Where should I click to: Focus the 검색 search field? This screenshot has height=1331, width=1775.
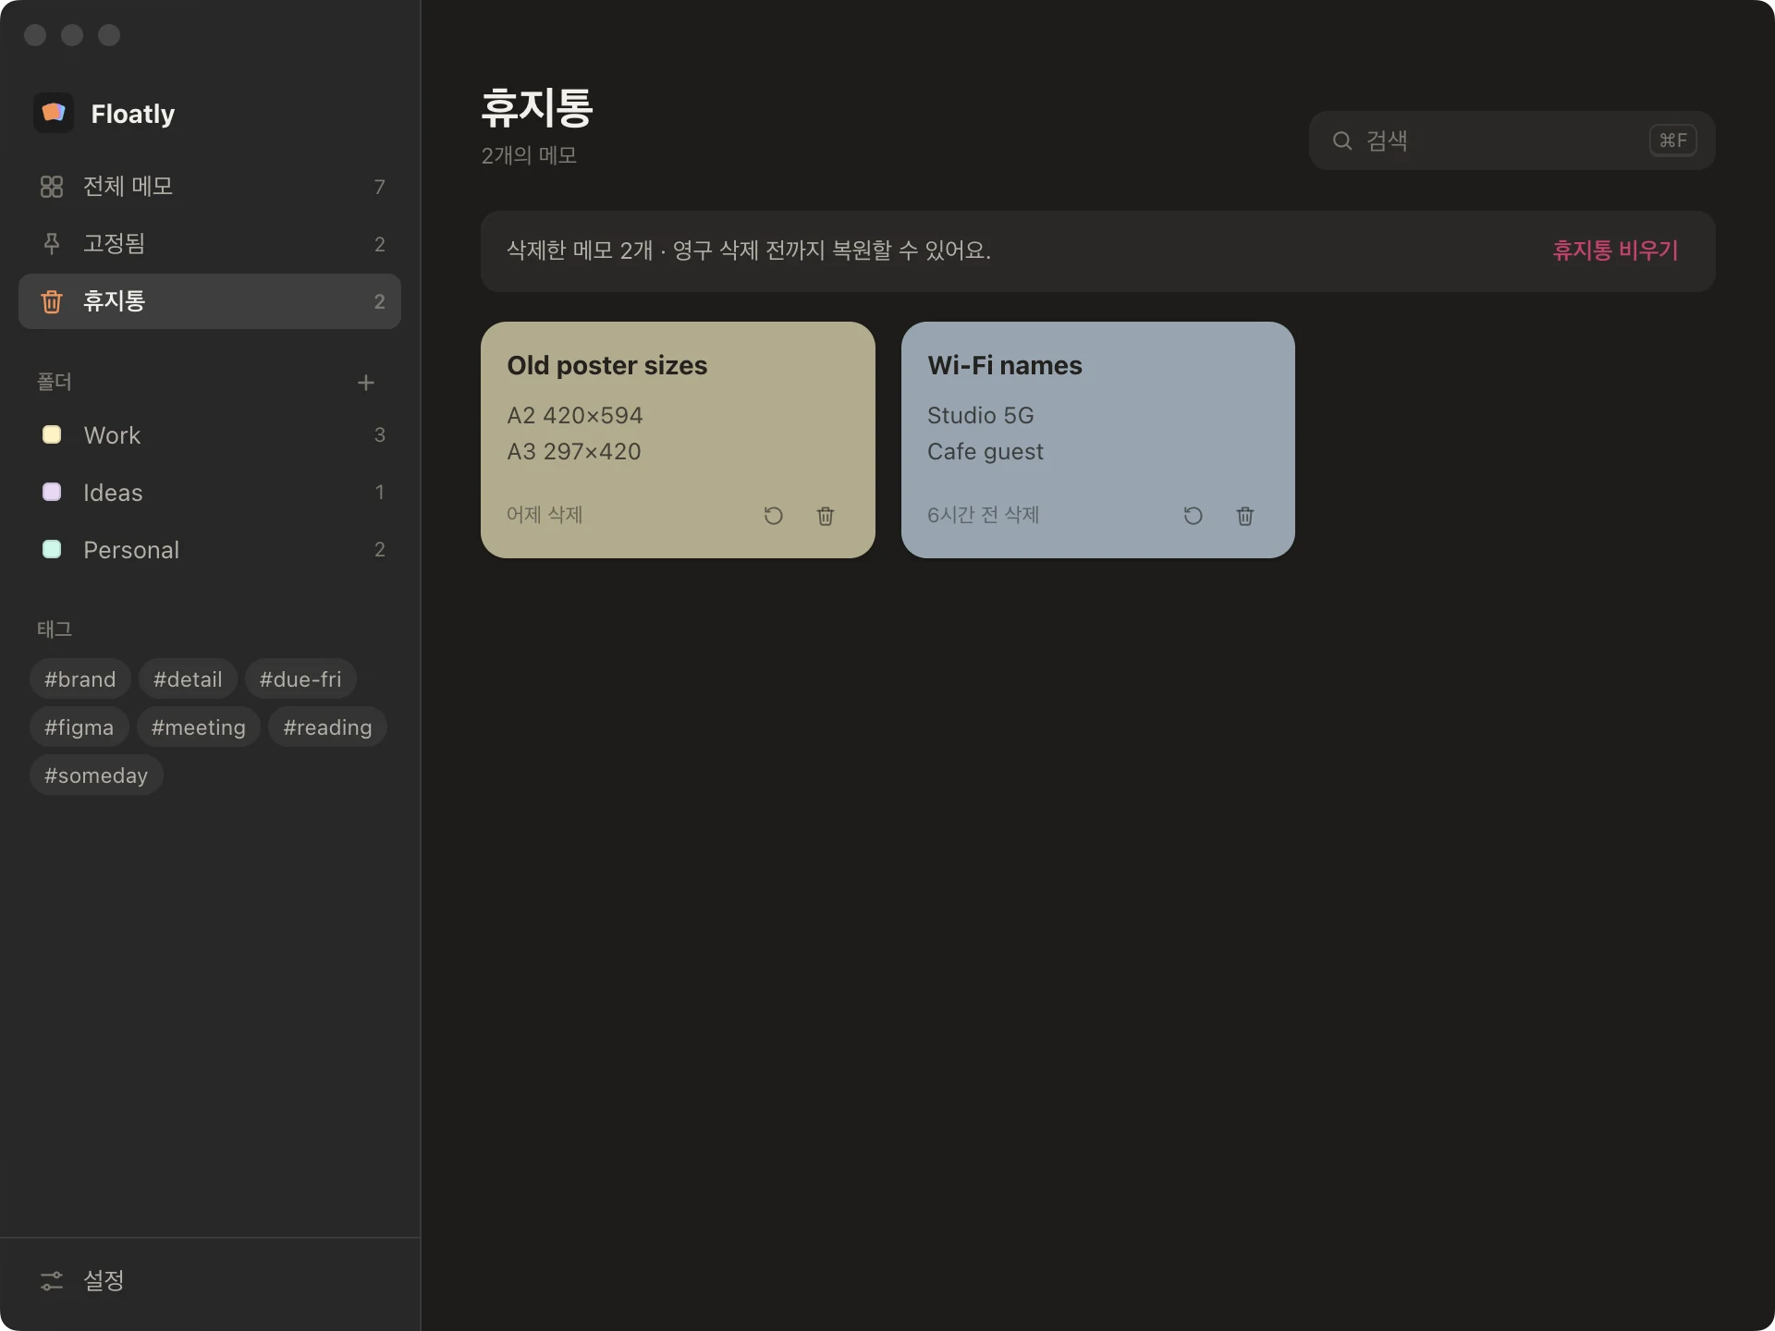pyautogui.click(x=1512, y=140)
